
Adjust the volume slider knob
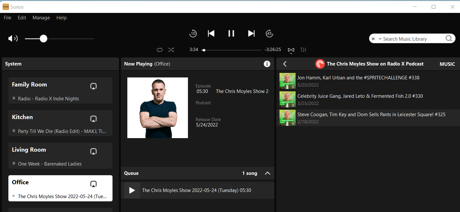tap(44, 39)
